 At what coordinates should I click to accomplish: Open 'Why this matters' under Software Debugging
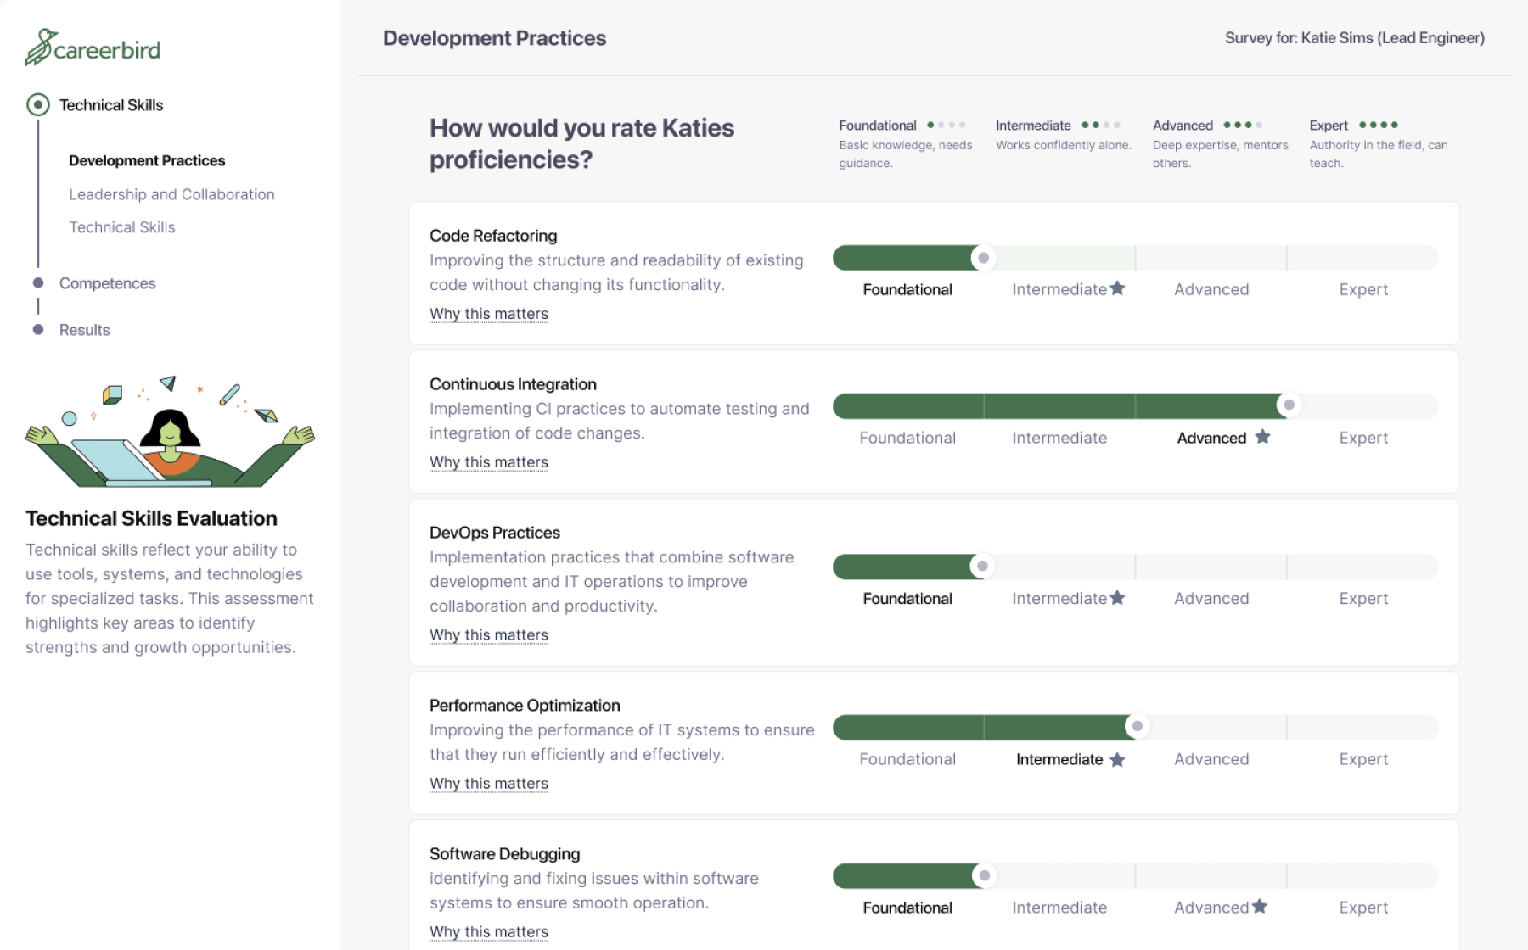tap(489, 931)
